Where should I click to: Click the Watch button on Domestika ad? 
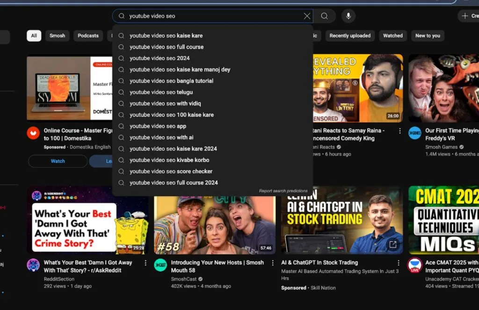(x=58, y=161)
